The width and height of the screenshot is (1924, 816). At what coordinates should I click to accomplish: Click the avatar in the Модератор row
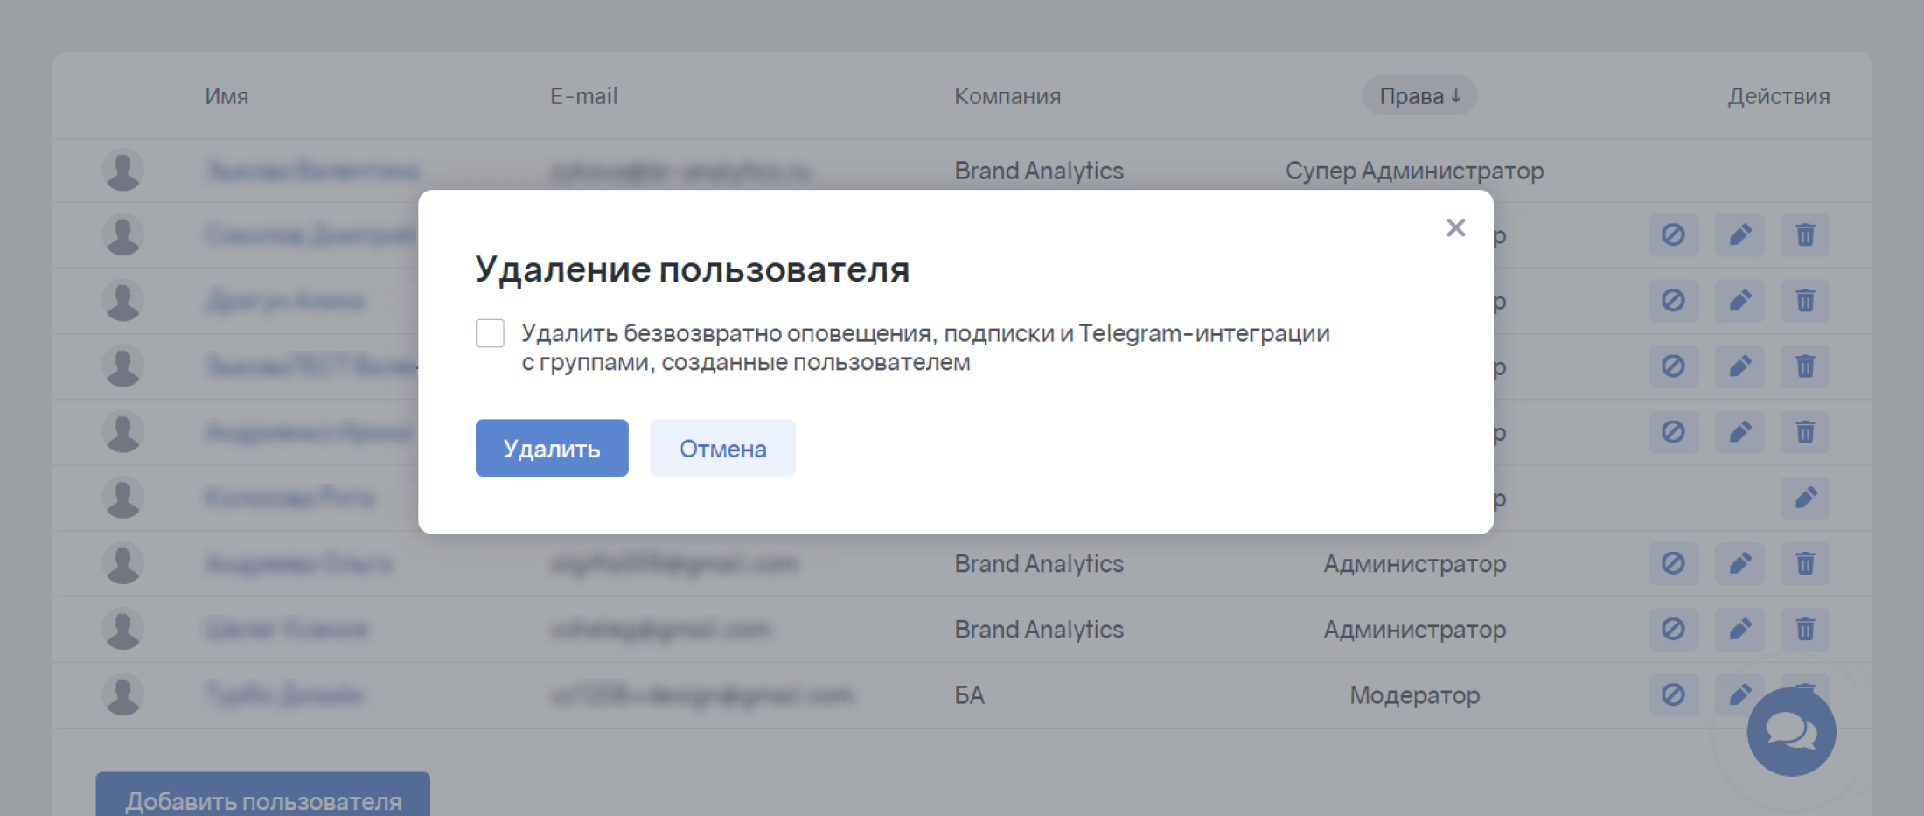click(122, 694)
